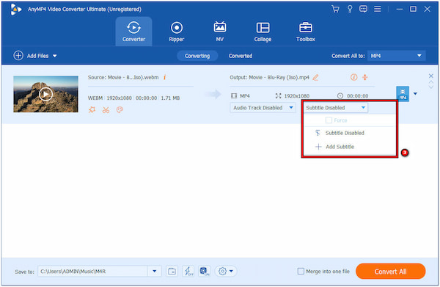The image size is (440, 287).
Task: Show source file info icon
Action: [x=165, y=77]
